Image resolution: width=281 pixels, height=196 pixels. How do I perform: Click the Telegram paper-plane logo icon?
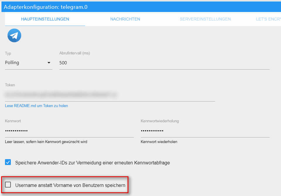(x=14, y=35)
